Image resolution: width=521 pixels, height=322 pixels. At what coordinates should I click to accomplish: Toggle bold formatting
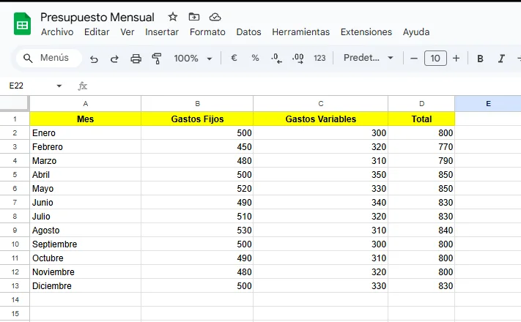coord(480,59)
